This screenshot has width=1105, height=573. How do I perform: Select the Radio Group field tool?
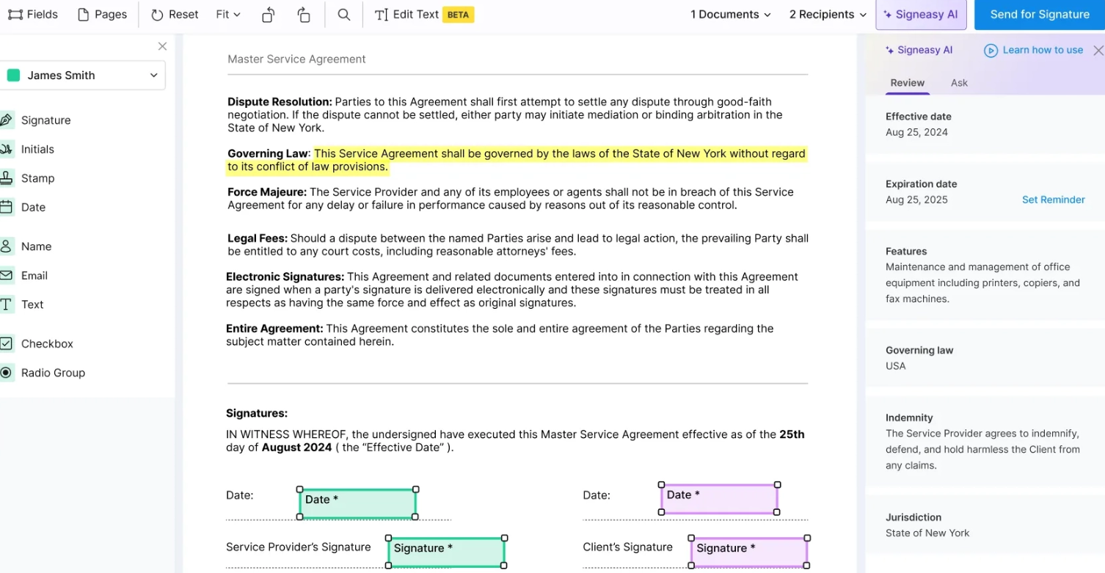tap(53, 373)
